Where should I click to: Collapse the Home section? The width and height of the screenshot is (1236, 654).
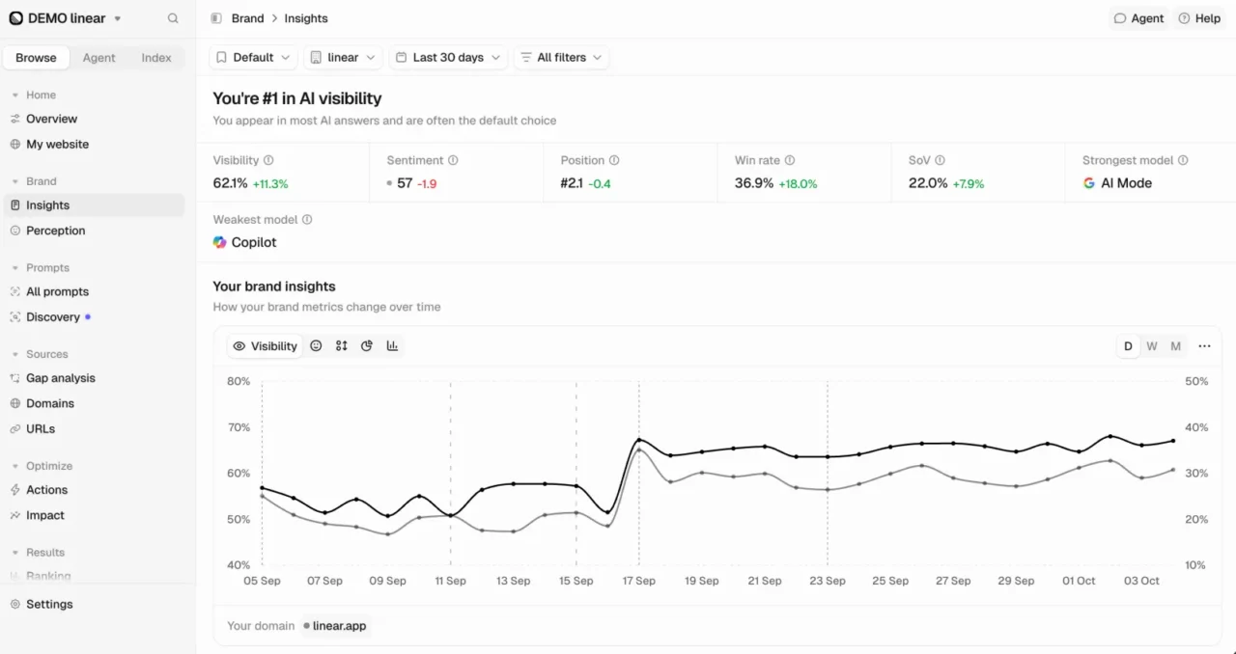[x=34, y=95]
